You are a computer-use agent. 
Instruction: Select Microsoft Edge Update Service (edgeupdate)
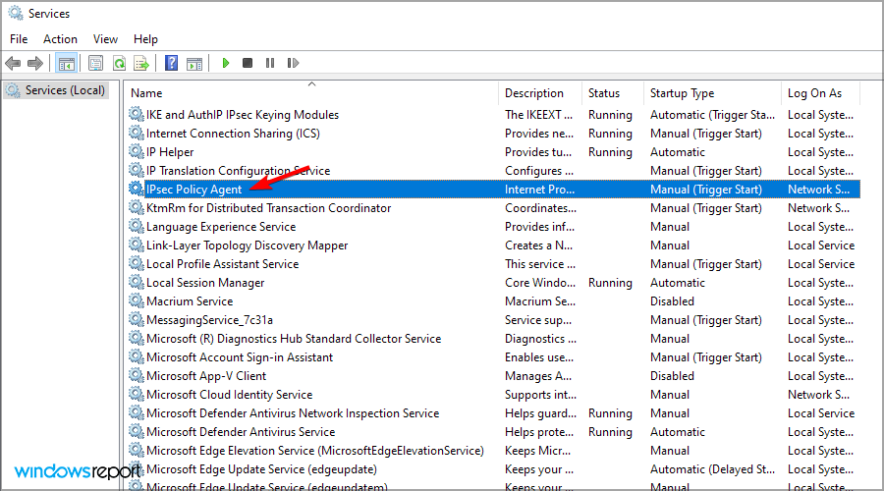[261, 469]
